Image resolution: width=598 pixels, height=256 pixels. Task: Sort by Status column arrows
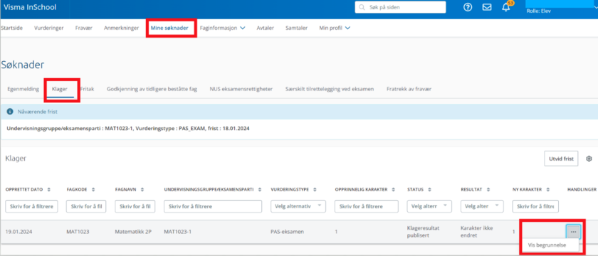click(429, 190)
